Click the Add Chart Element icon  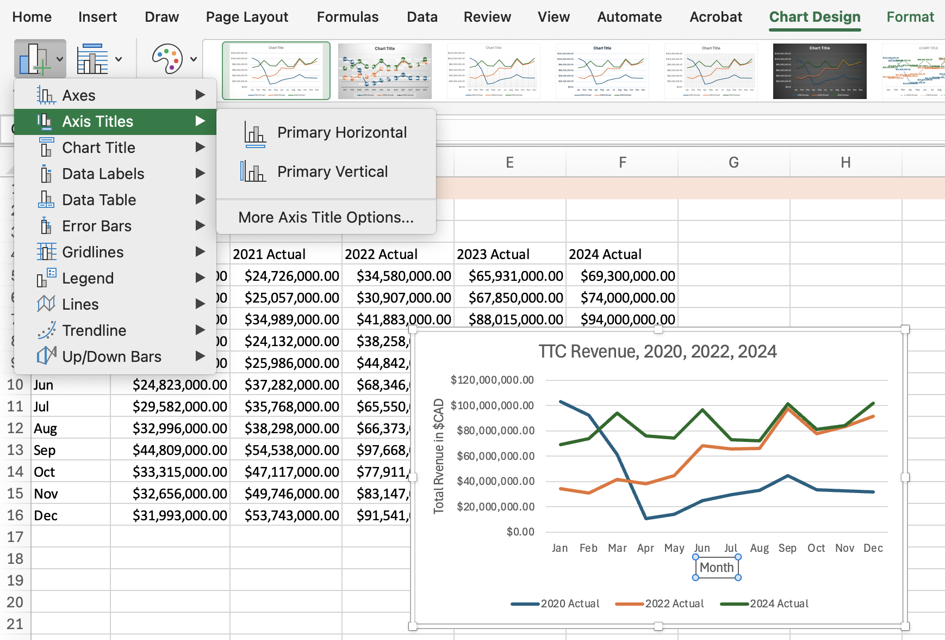[34, 59]
